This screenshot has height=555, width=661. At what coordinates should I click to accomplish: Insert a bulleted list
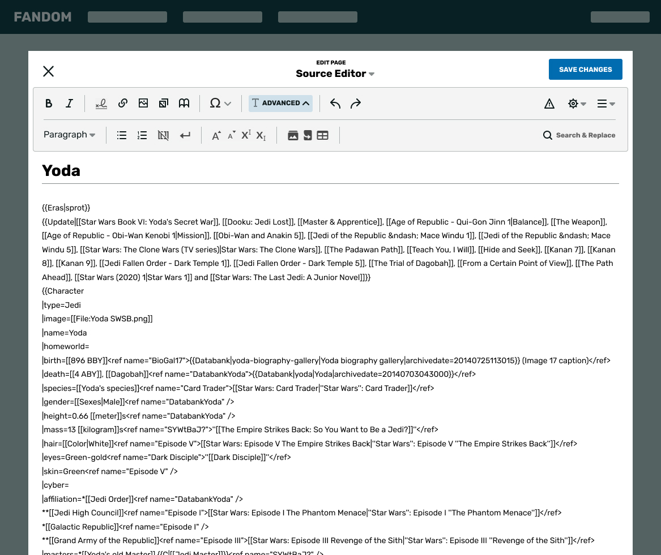pos(122,135)
